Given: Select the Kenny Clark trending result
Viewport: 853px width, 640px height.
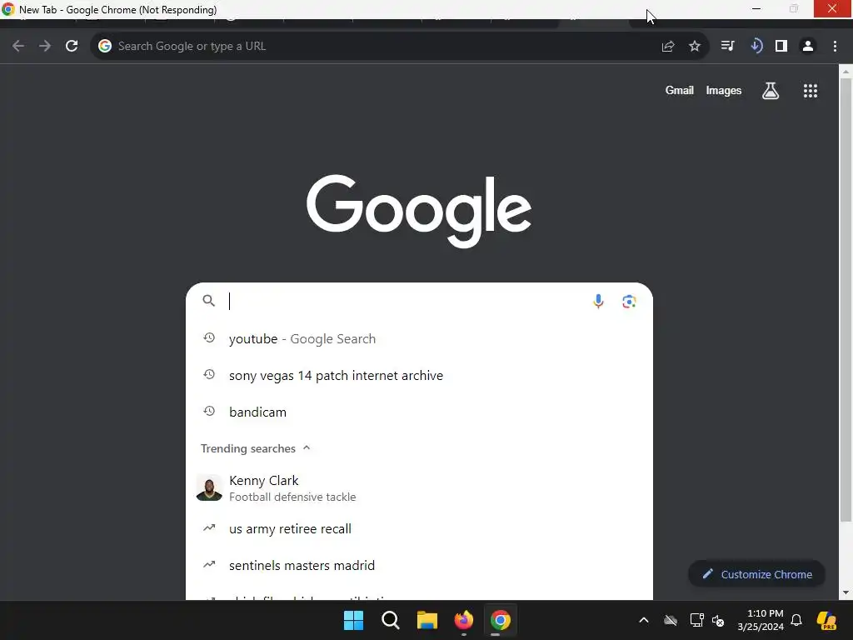Looking at the screenshot, I should point(419,487).
